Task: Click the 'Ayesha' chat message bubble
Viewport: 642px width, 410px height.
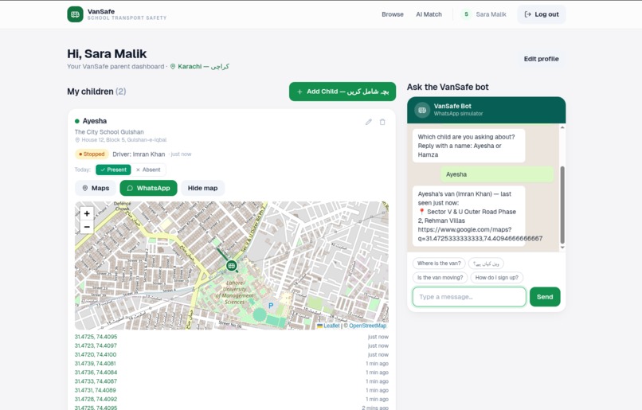Action: [x=497, y=174]
